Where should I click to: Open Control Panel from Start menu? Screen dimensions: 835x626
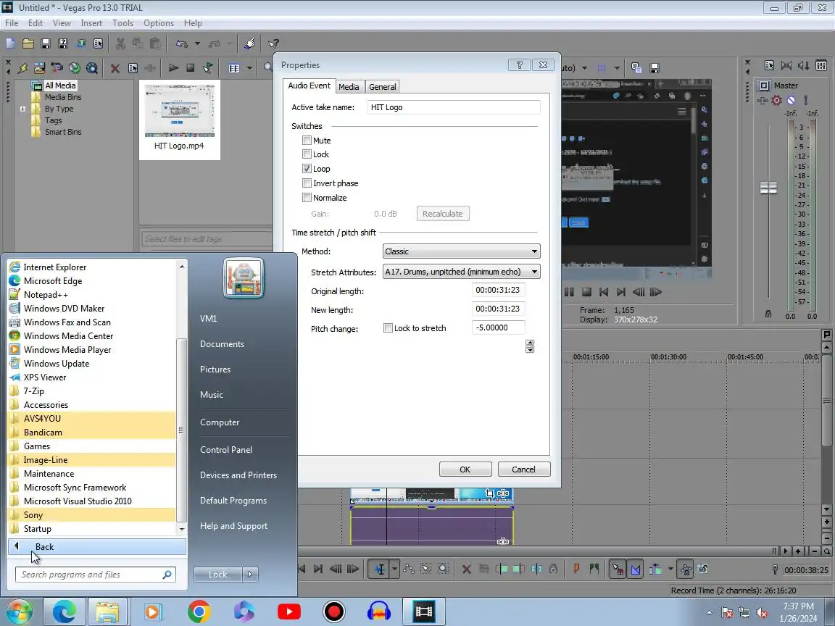tap(226, 450)
